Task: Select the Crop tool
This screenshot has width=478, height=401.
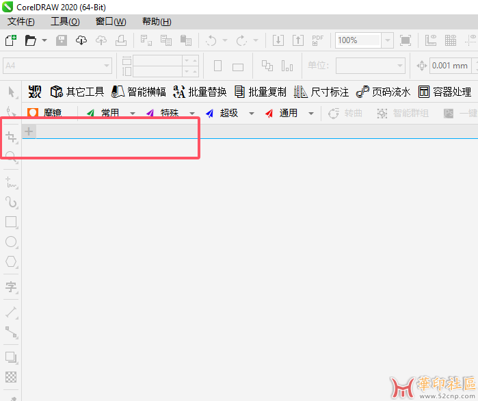Action: pos(11,138)
